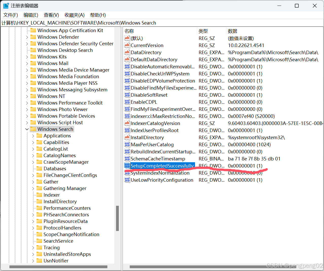This screenshot has height=271, width=324.
Task: Click the string icon of DefaultDataDirectory
Action: [x=127, y=59]
